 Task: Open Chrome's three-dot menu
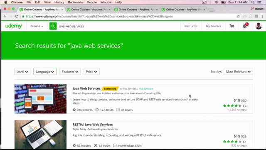(262, 16)
